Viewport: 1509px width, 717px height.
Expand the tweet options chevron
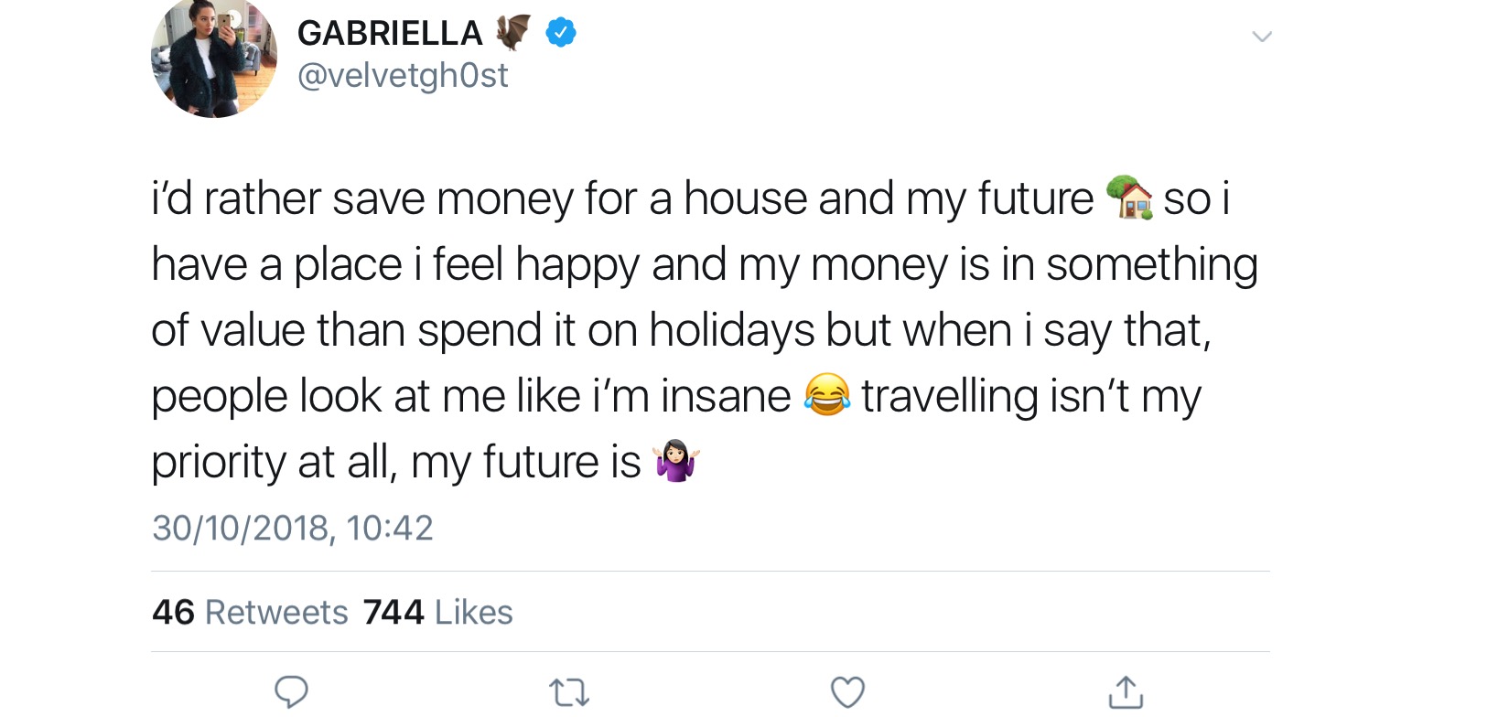(x=1262, y=37)
